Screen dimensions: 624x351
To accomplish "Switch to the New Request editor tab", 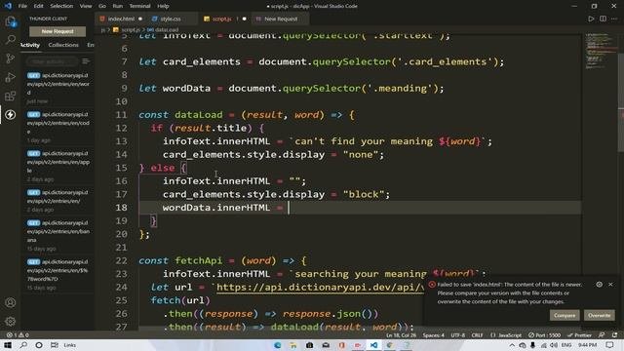I will tap(281, 19).
